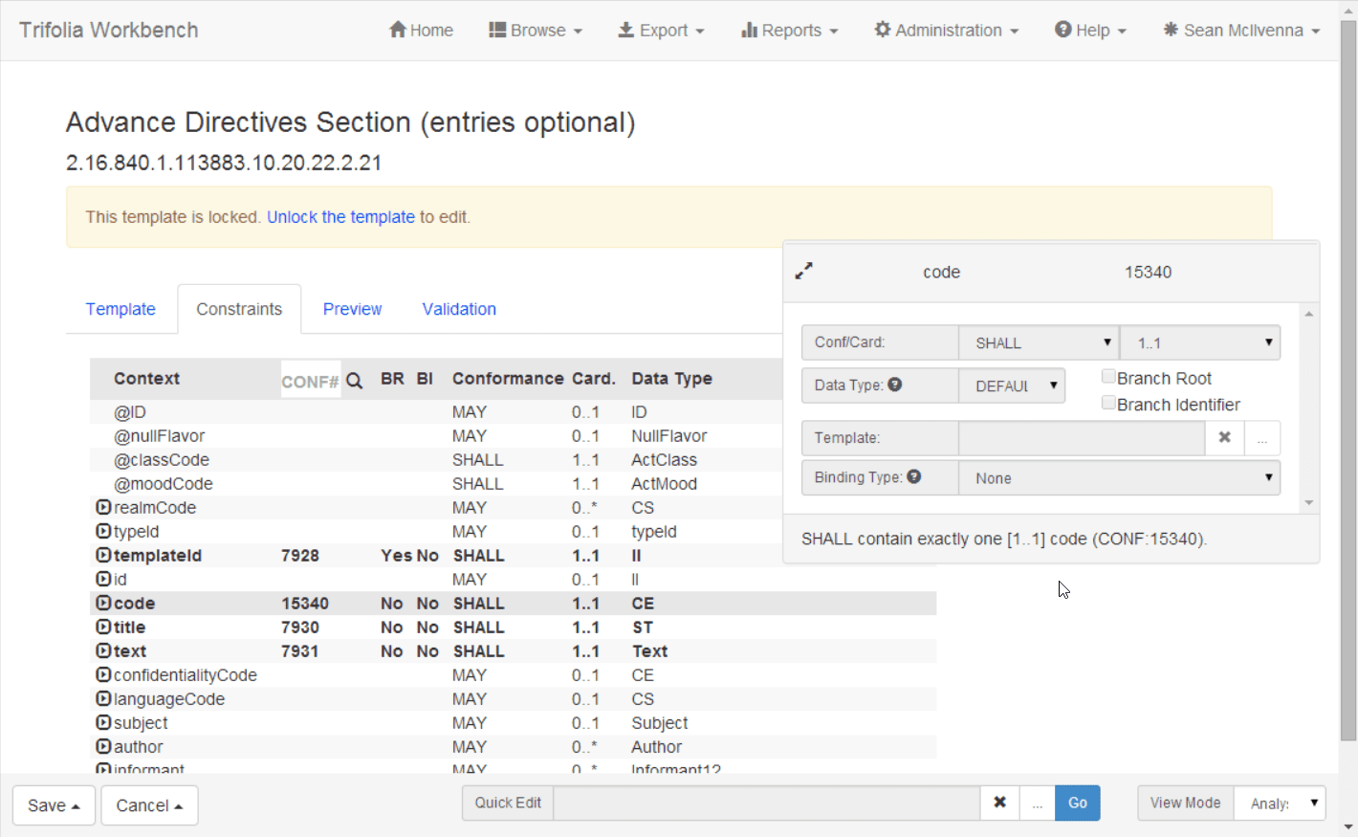1358x837 pixels.
Task: Expand the realmCode tree node
Action: [x=103, y=507]
